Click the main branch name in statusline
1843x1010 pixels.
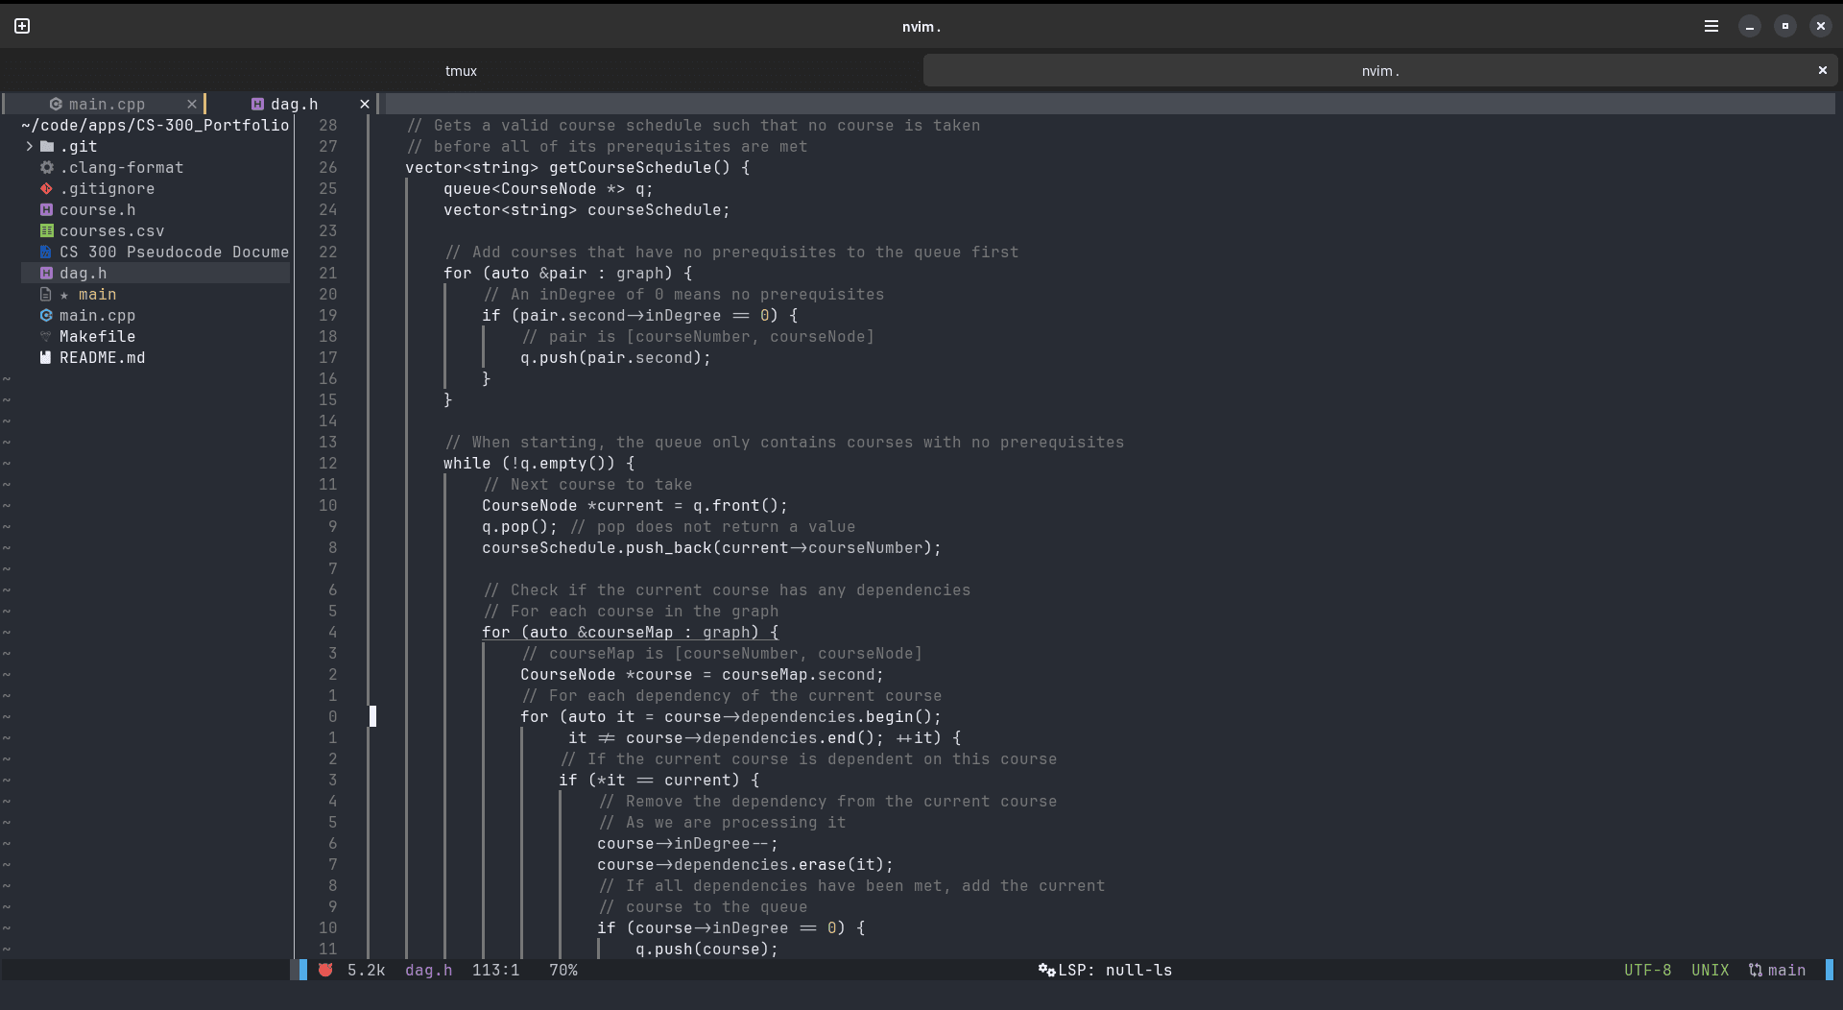(x=1786, y=970)
